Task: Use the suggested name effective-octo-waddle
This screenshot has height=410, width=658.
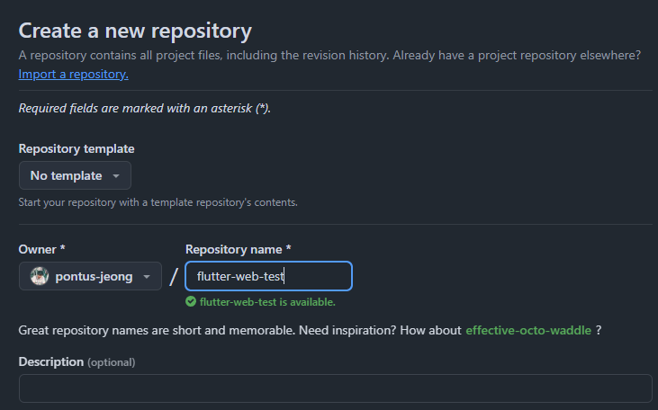Action: [x=528, y=330]
